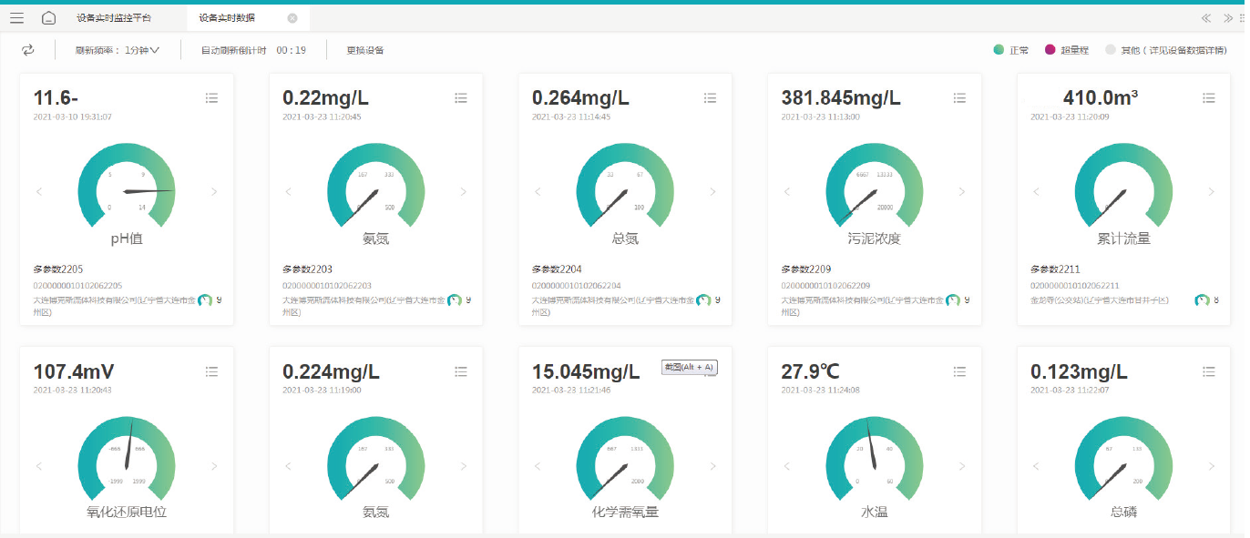Open the home icon in top bar
1250x538 pixels.
pyautogui.click(x=49, y=18)
